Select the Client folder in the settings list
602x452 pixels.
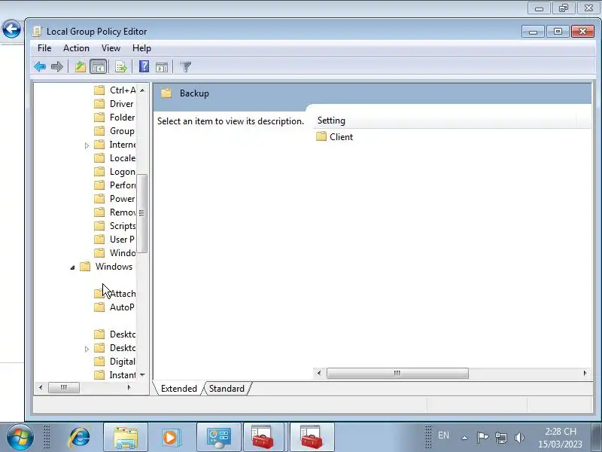(x=334, y=137)
